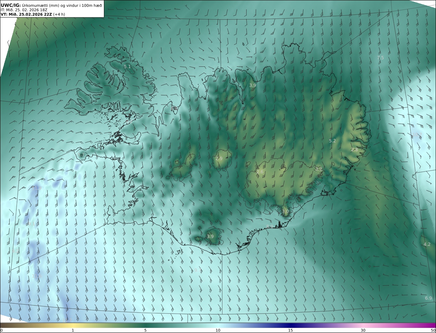Click the faint 9.2 value by the left edge
The width and height of the screenshot is (436, 333).
point(15,251)
